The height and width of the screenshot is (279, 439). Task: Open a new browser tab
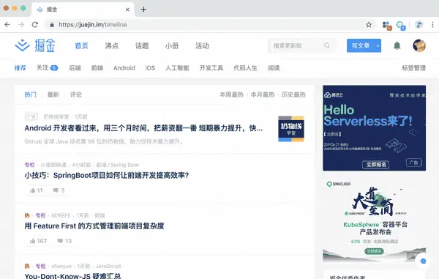[143, 10]
